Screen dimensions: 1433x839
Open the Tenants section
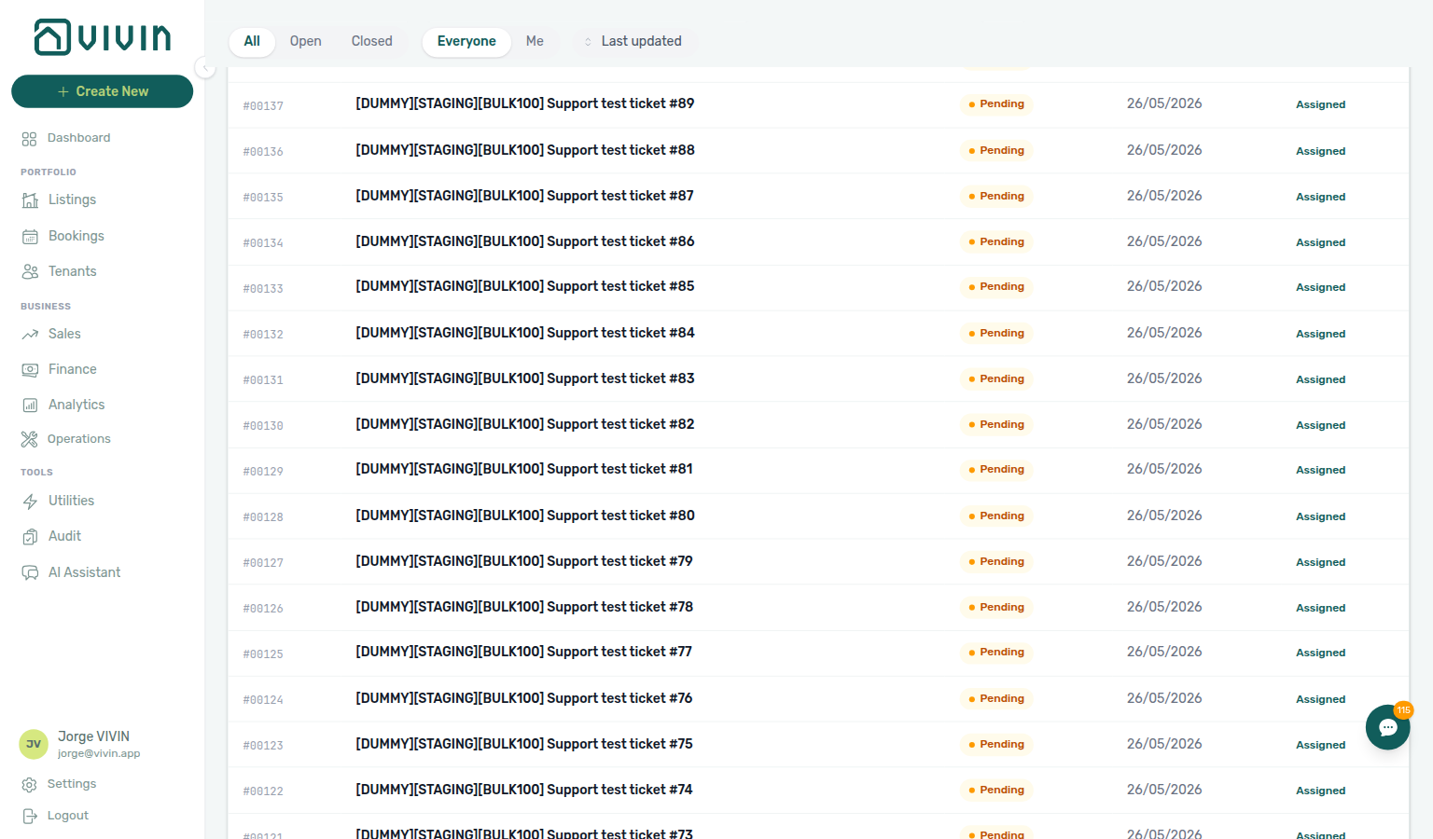click(x=72, y=271)
